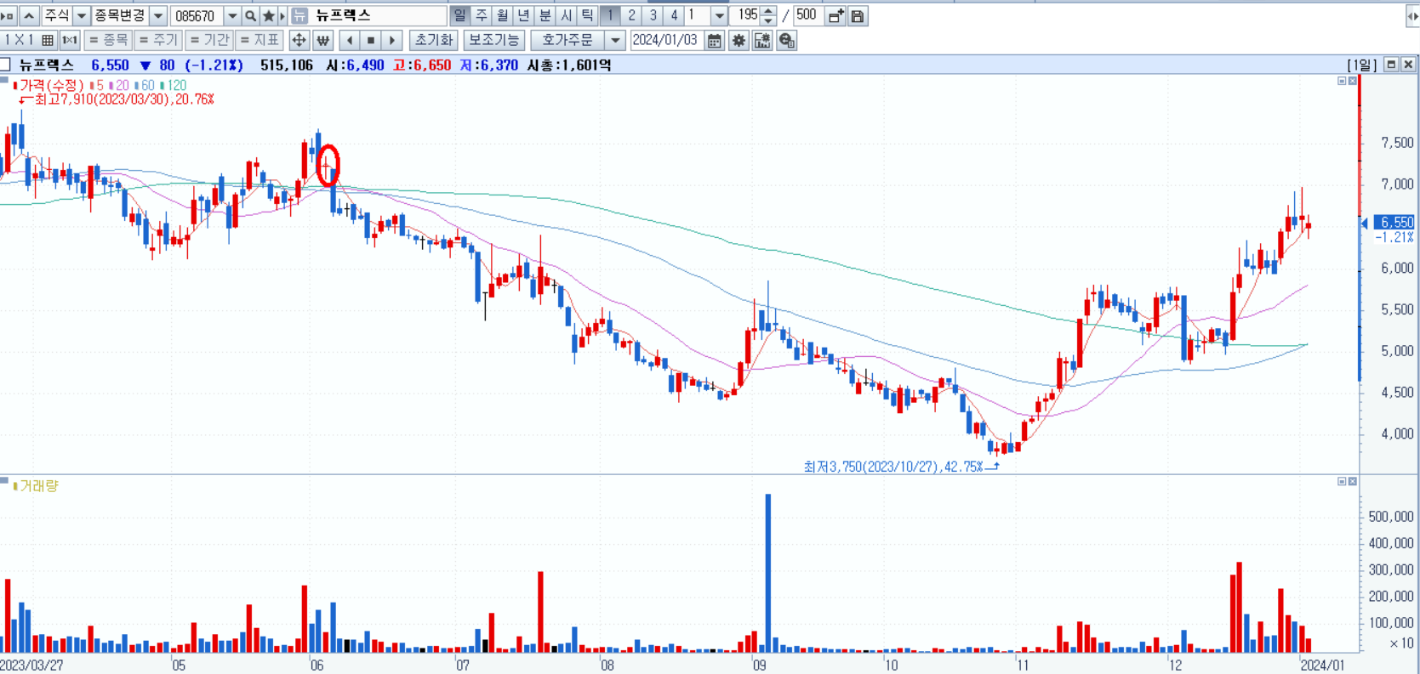Click the 종목변경 button
Image resolution: width=1420 pixels, height=674 pixels.
coord(120,15)
